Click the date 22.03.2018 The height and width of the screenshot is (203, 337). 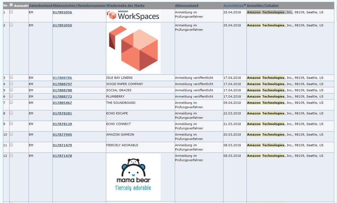tap(232, 113)
